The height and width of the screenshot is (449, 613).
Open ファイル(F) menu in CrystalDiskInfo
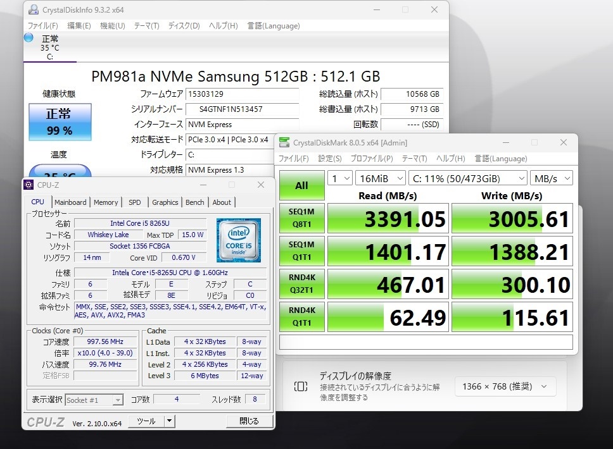42,26
